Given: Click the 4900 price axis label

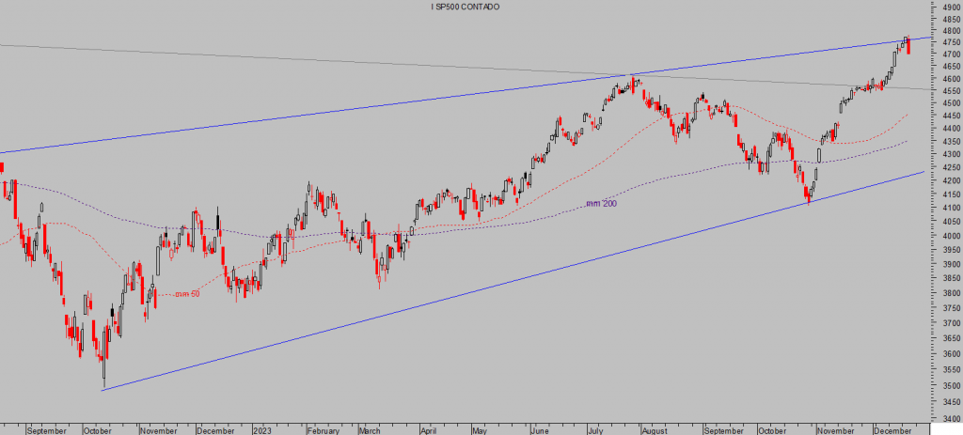Looking at the screenshot, I should click(950, 7).
